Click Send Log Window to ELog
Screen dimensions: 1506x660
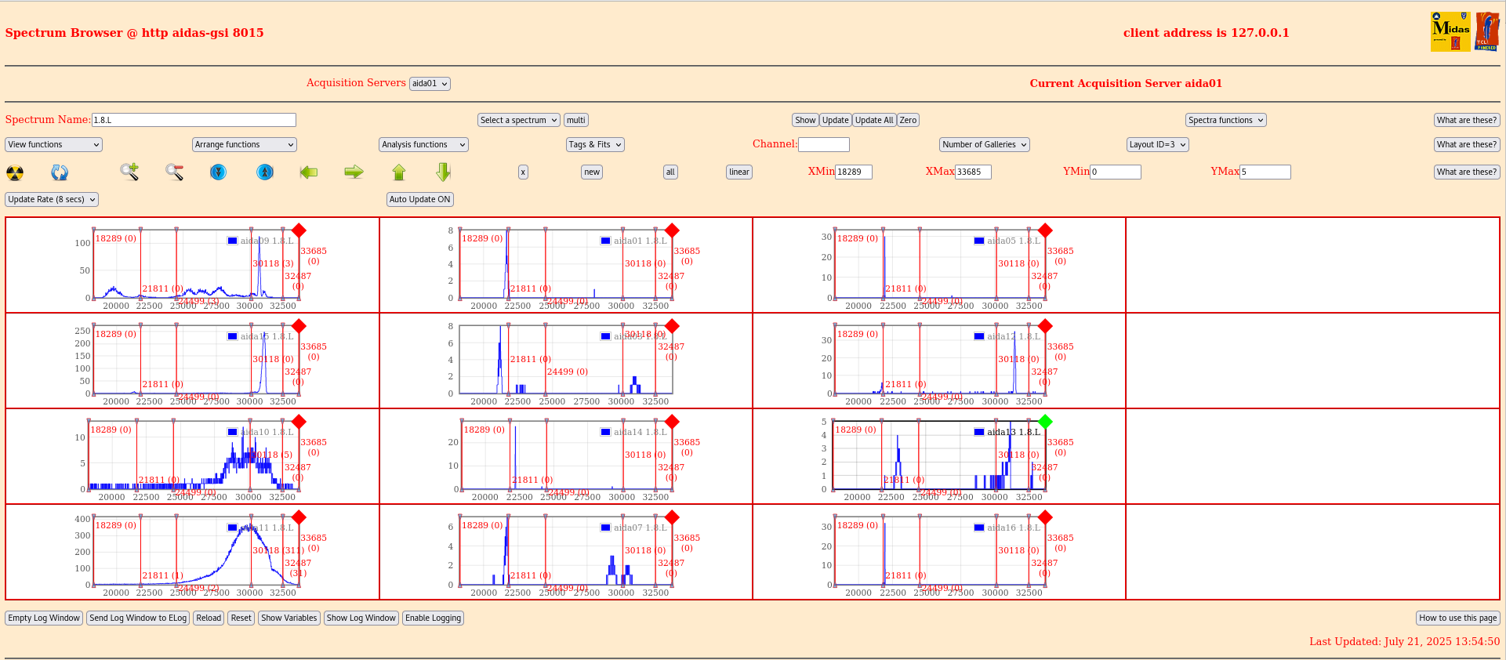point(138,618)
